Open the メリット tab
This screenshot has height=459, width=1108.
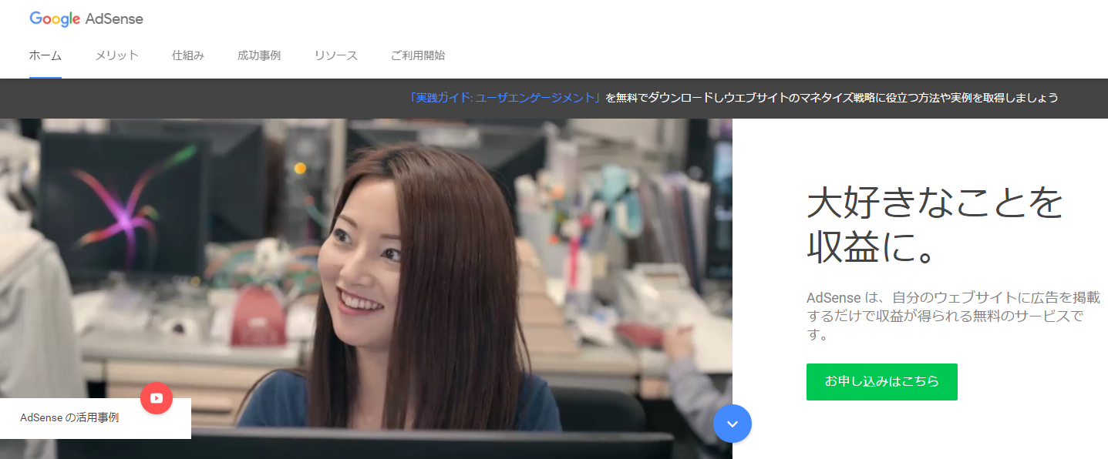coord(116,55)
